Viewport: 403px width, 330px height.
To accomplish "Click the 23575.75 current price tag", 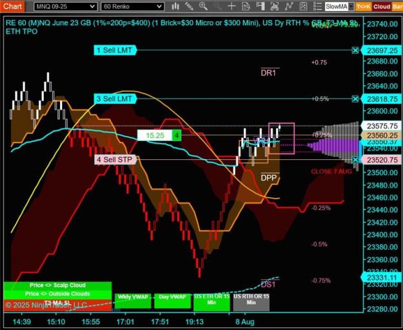I will pos(382,126).
